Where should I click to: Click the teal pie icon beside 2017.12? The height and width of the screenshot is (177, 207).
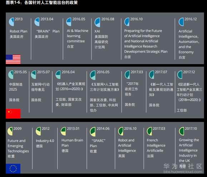point(180,74)
